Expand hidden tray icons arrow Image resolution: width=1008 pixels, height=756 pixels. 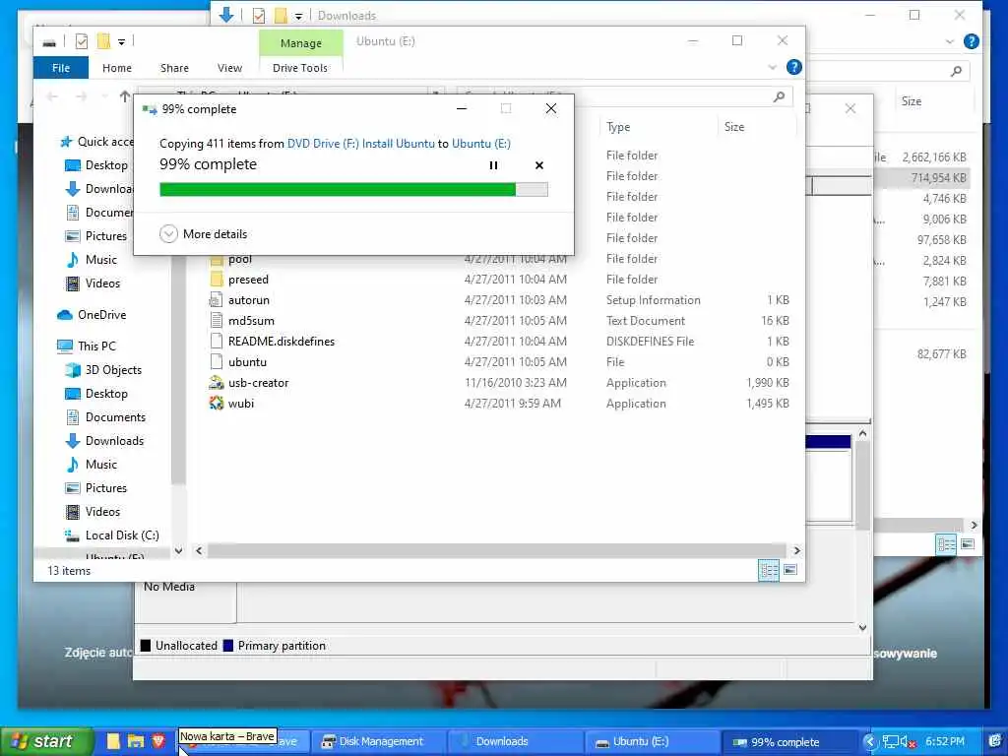point(870,741)
